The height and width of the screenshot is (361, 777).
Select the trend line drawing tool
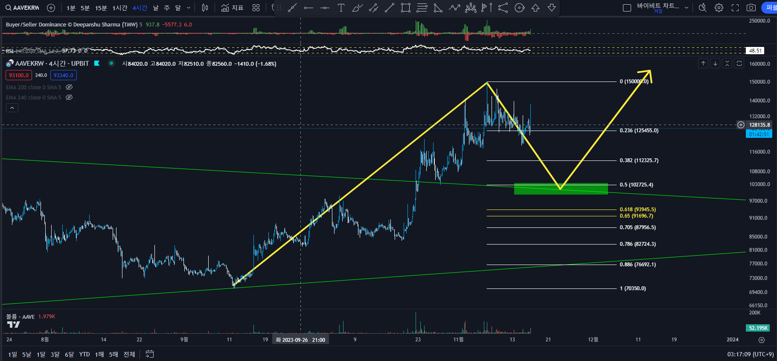(292, 8)
